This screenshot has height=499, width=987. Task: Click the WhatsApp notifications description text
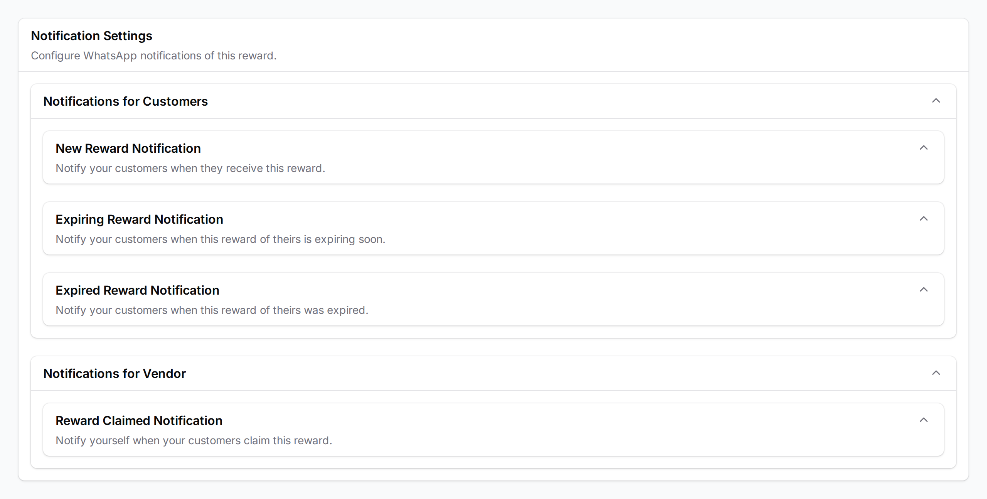tap(153, 56)
